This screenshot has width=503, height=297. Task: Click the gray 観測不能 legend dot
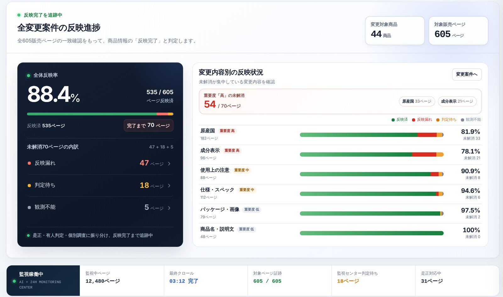tap(462, 120)
